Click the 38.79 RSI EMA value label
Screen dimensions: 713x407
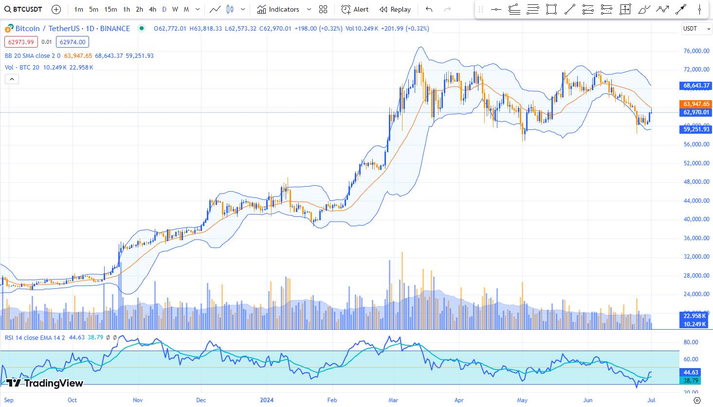pyautogui.click(x=691, y=380)
